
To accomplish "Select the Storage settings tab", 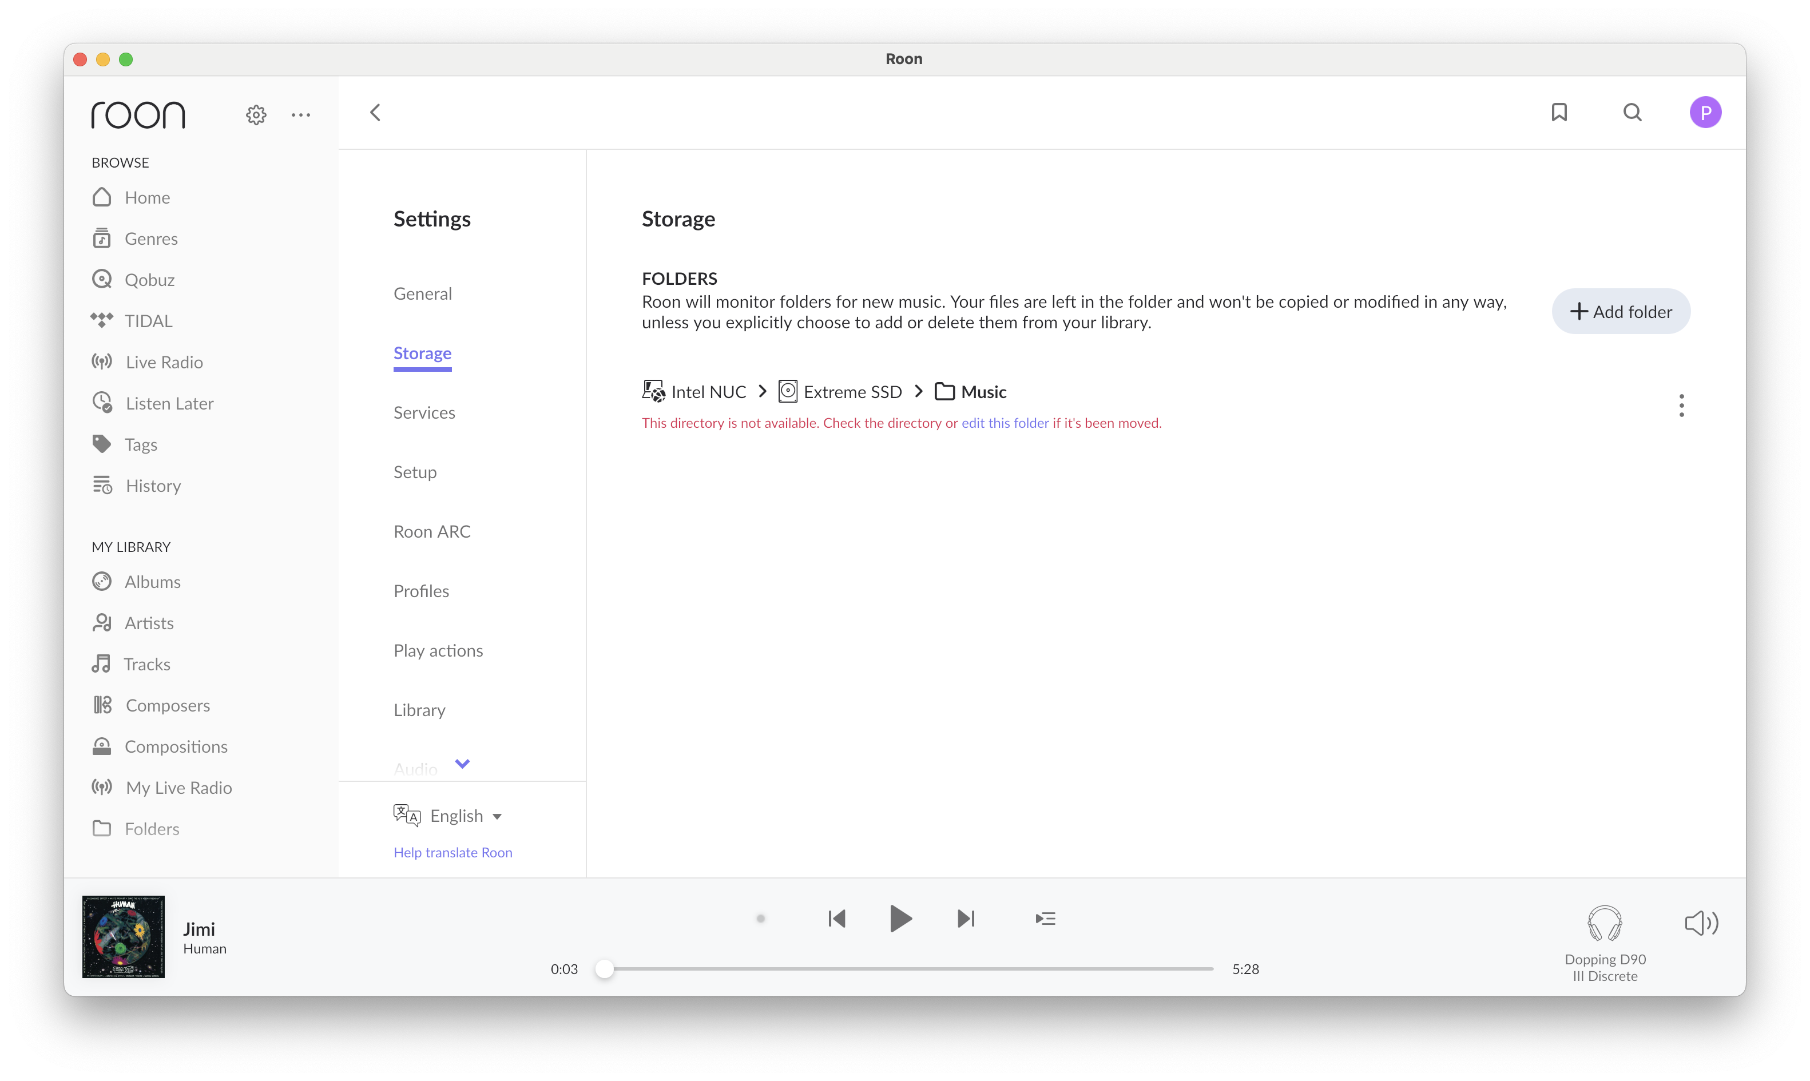I will click(422, 353).
